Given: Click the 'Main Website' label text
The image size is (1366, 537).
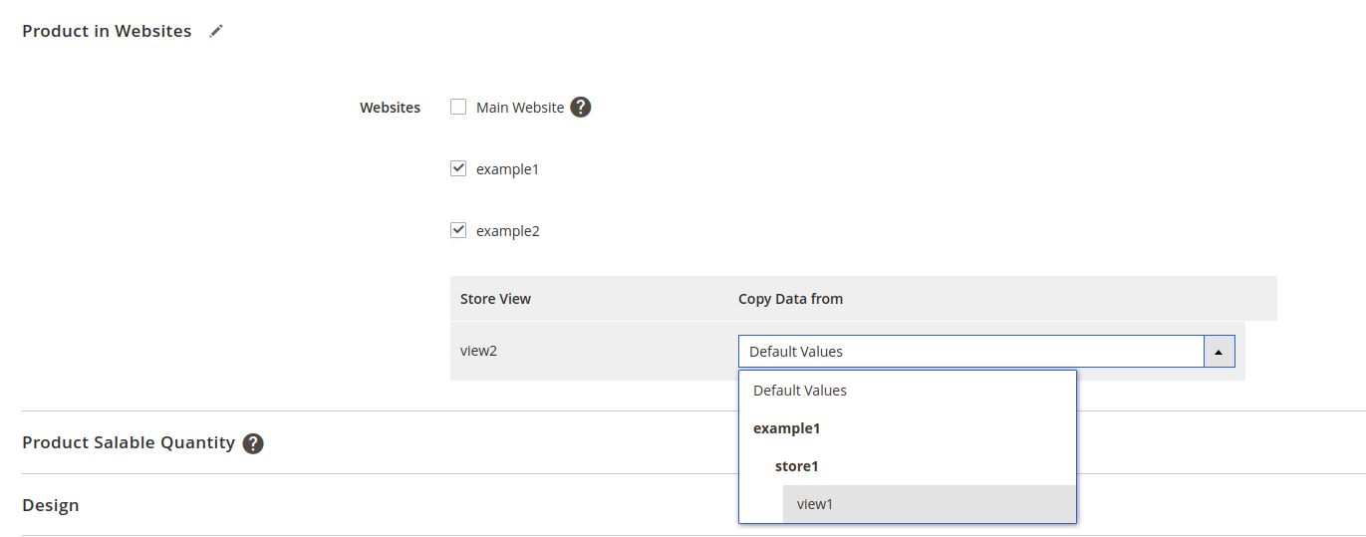Looking at the screenshot, I should coord(520,108).
